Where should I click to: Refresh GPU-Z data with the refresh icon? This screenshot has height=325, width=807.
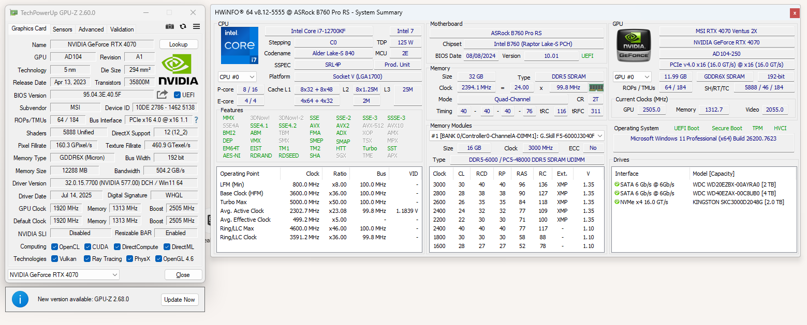pyautogui.click(x=183, y=27)
